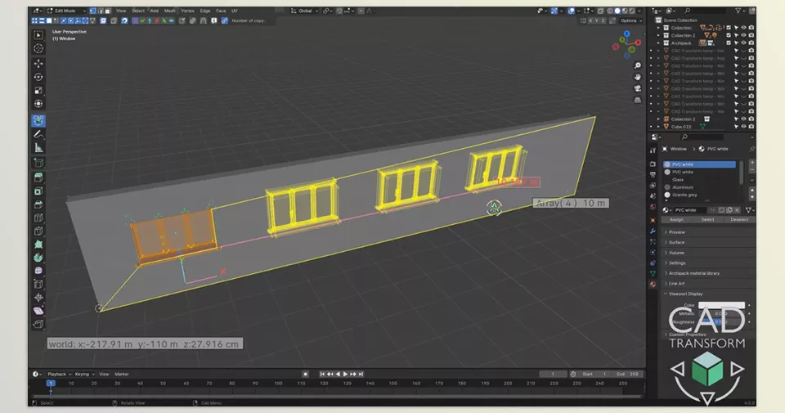Expand the Volume panel
The image size is (785, 413).
point(708,253)
